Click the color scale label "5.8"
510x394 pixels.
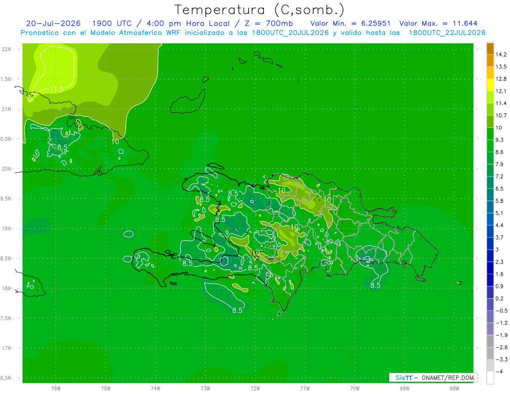[500, 201]
